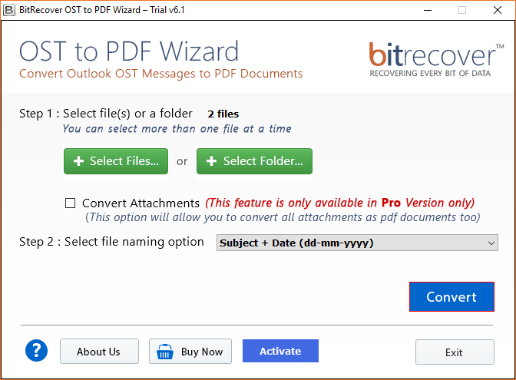This screenshot has width=516, height=380.
Task: Choose Select Folder to add a folder
Action: pos(254,161)
